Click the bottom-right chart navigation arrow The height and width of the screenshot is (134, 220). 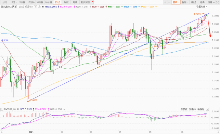point(218,132)
